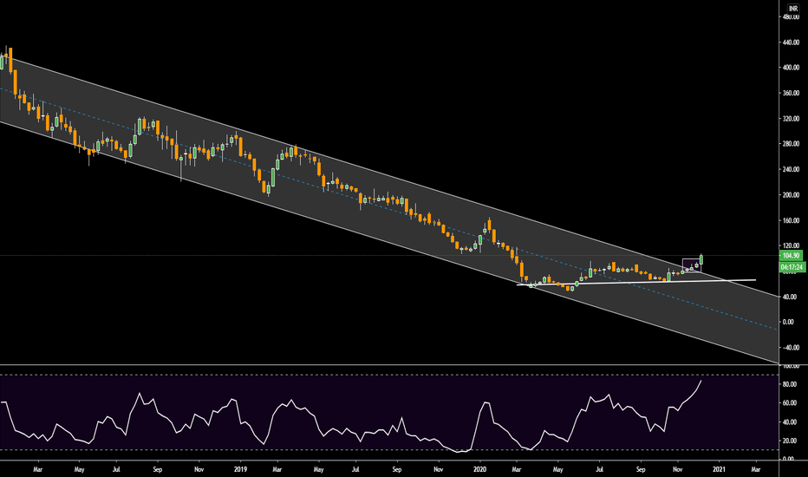
Task: Click the 2019 label on the time axis
Action: coord(240,469)
